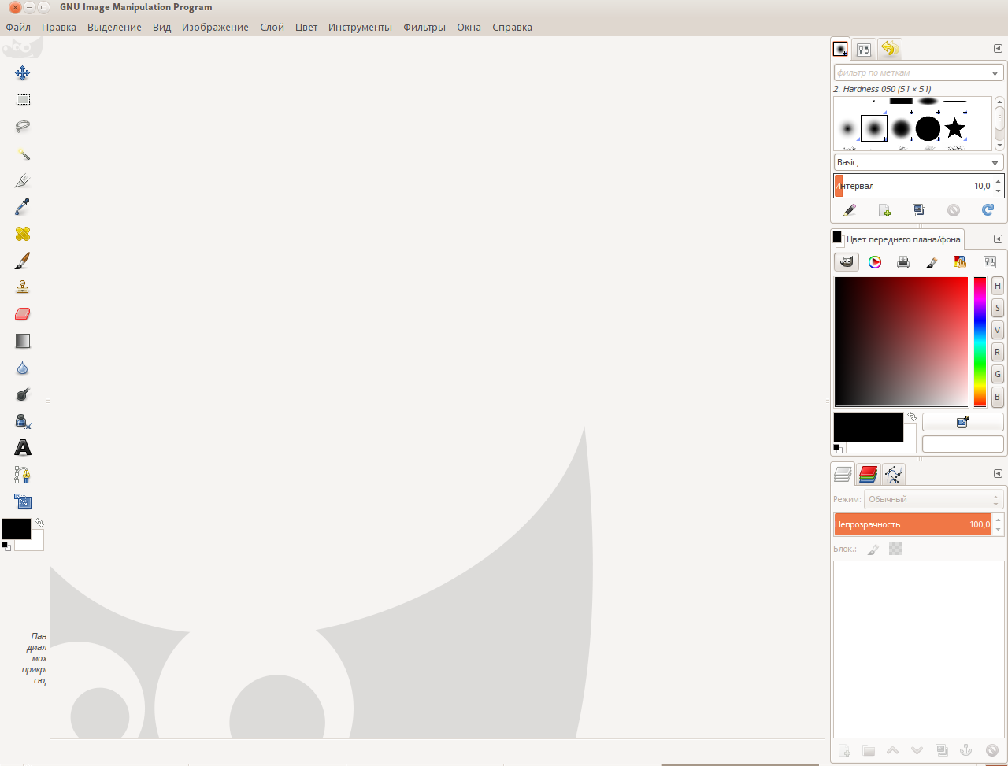Image resolution: width=1008 pixels, height=766 pixels.
Task: Switch to the Undo History tab
Action: coord(889,49)
